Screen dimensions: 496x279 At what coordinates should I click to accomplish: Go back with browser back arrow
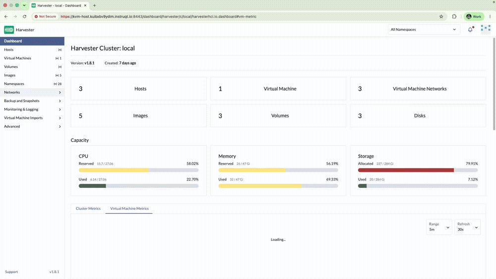[6, 16]
